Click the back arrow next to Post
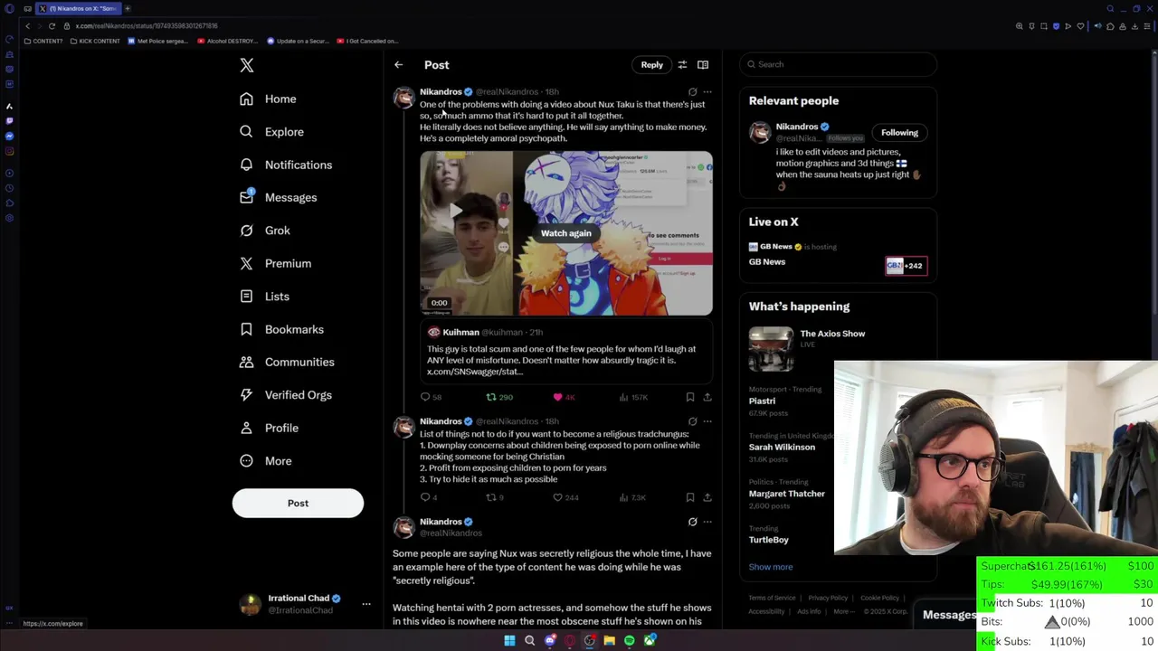Image resolution: width=1158 pixels, height=651 pixels. [x=398, y=65]
